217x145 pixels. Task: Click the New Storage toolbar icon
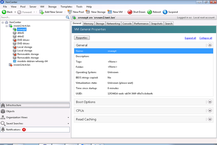click(x=88, y=12)
